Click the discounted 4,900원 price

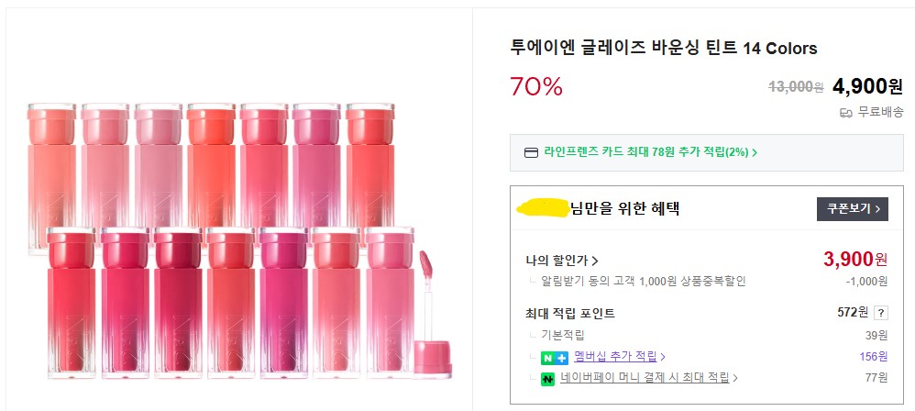pyautogui.click(x=867, y=86)
